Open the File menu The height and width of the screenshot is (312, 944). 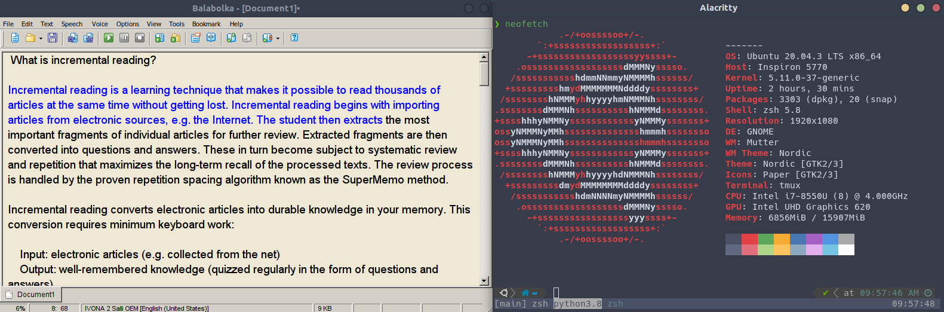(8, 24)
